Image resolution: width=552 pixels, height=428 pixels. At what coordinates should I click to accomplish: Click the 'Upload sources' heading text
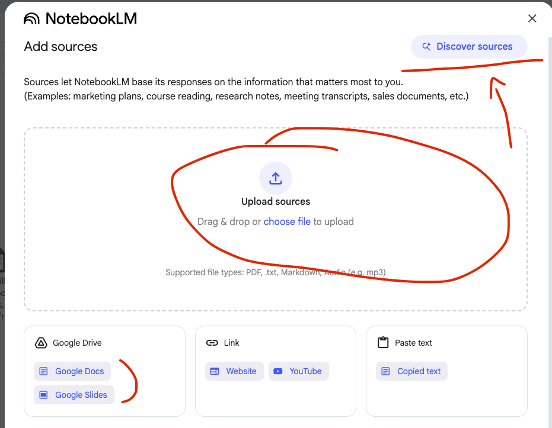point(276,201)
